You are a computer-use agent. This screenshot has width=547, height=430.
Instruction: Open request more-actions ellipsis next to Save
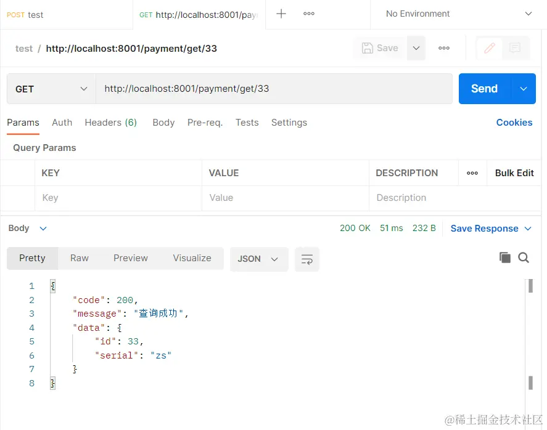point(444,48)
